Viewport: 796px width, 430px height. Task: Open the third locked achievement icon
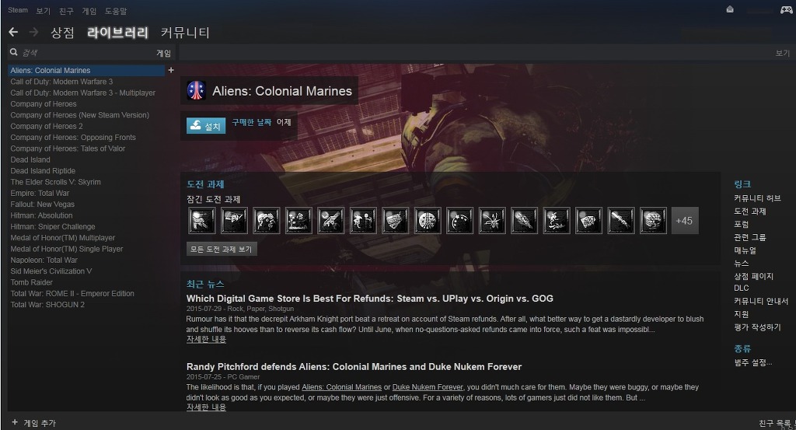coord(266,220)
